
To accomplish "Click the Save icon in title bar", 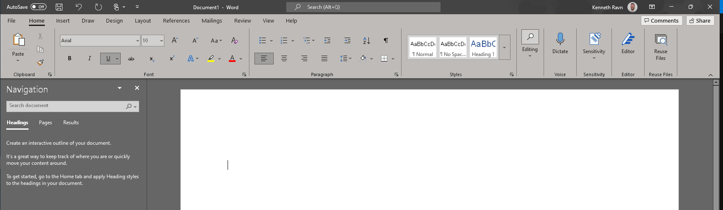I will coord(59,7).
